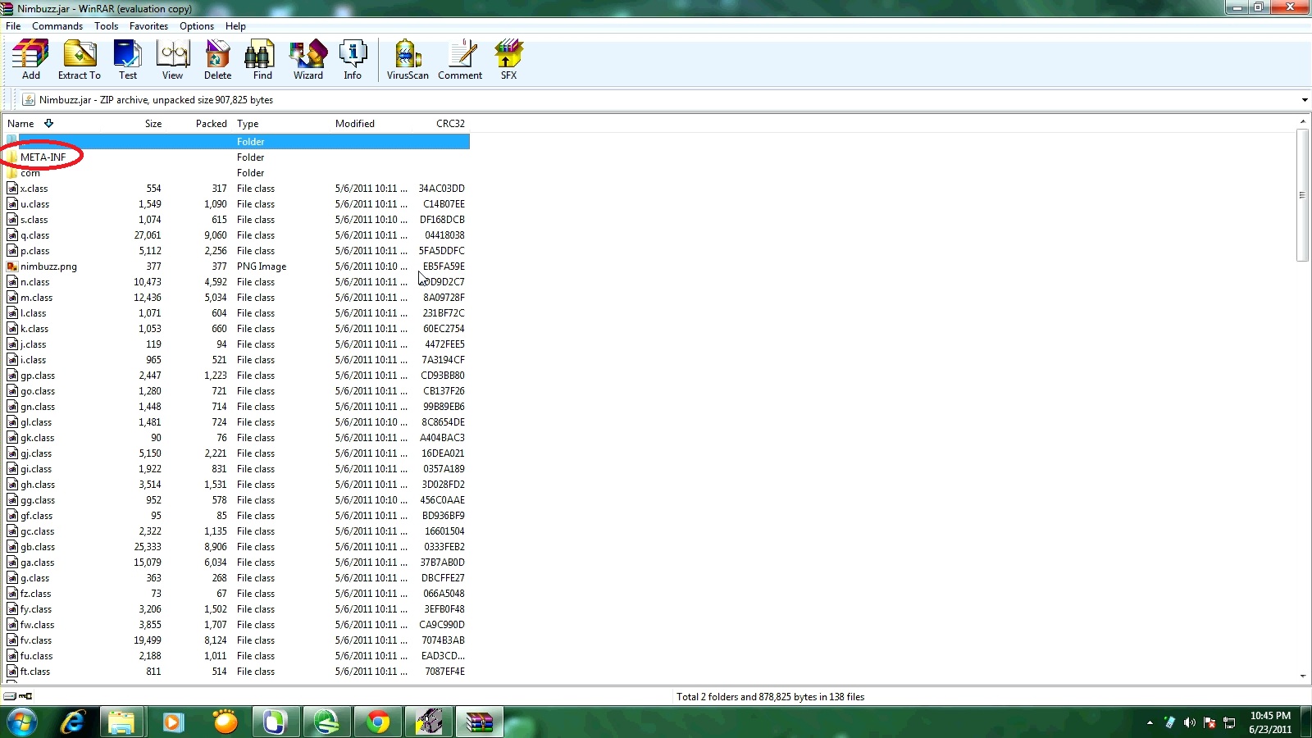This screenshot has width=1312, height=738.
Task: Open the Options menu
Action: pyautogui.click(x=197, y=26)
